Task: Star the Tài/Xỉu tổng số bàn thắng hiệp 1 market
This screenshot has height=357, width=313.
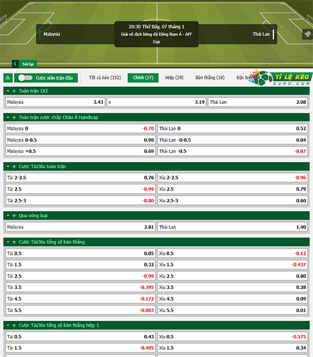Action: coord(14,325)
